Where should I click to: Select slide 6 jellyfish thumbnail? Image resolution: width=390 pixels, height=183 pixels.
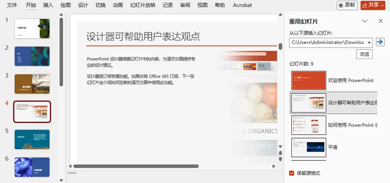point(32,167)
